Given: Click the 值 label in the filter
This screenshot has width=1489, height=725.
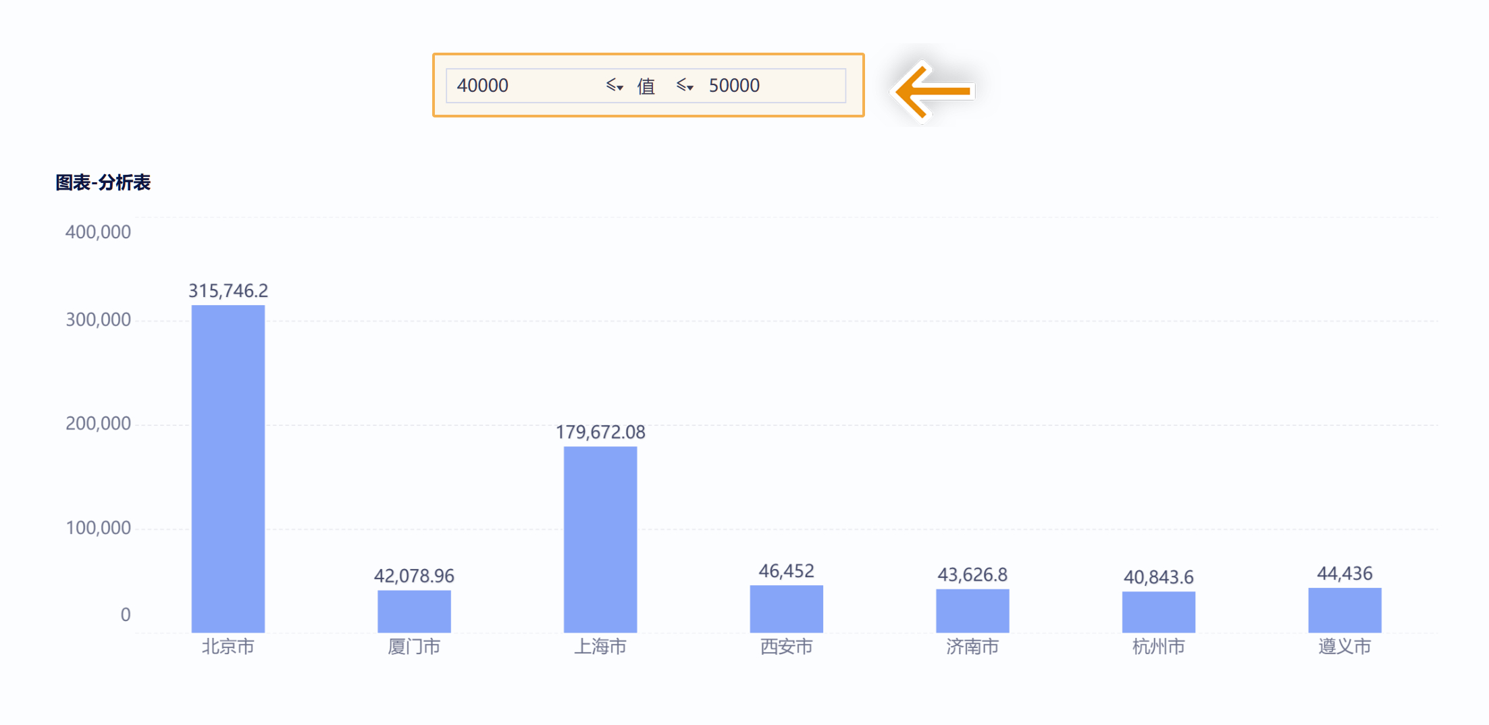Looking at the screenshot, I should [x=646, y=86].
